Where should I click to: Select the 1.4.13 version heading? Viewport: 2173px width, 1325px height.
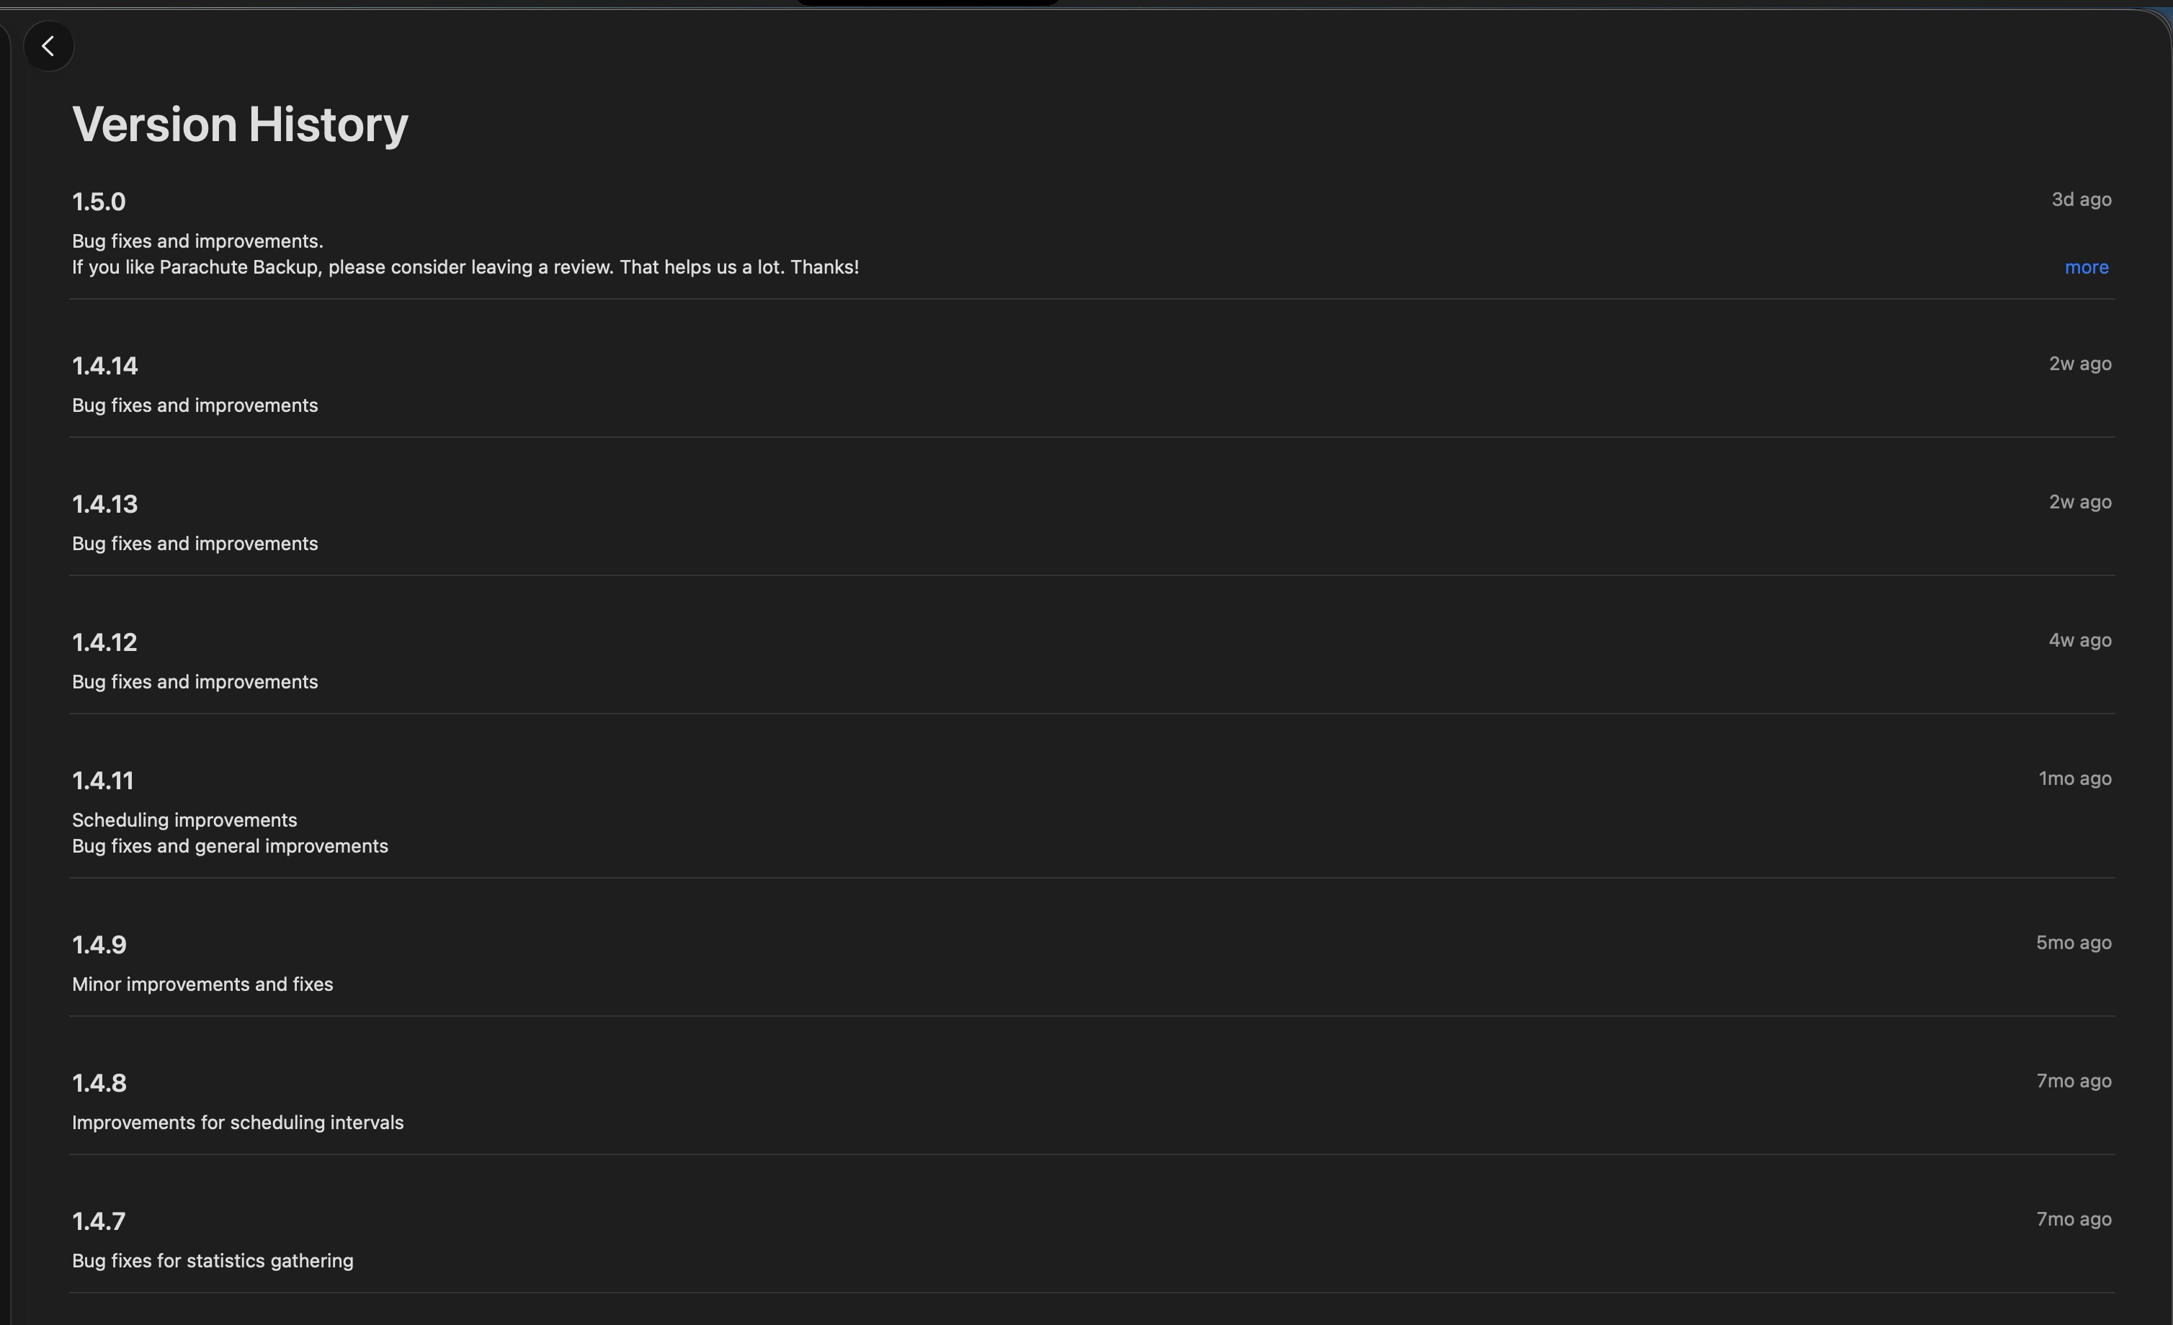click(x=105, y=504)
